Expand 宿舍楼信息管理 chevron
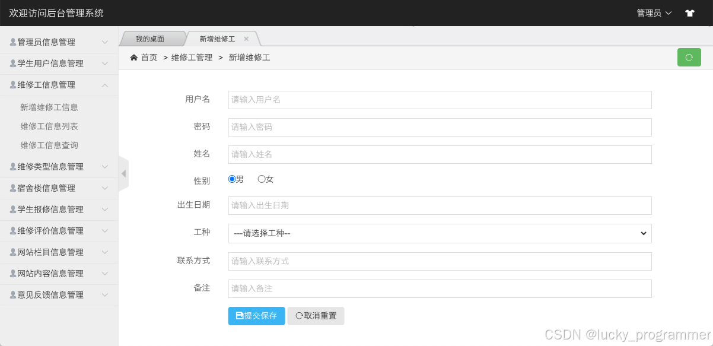Viewport: 713px width, 346px height. click(x=105, y=188)
